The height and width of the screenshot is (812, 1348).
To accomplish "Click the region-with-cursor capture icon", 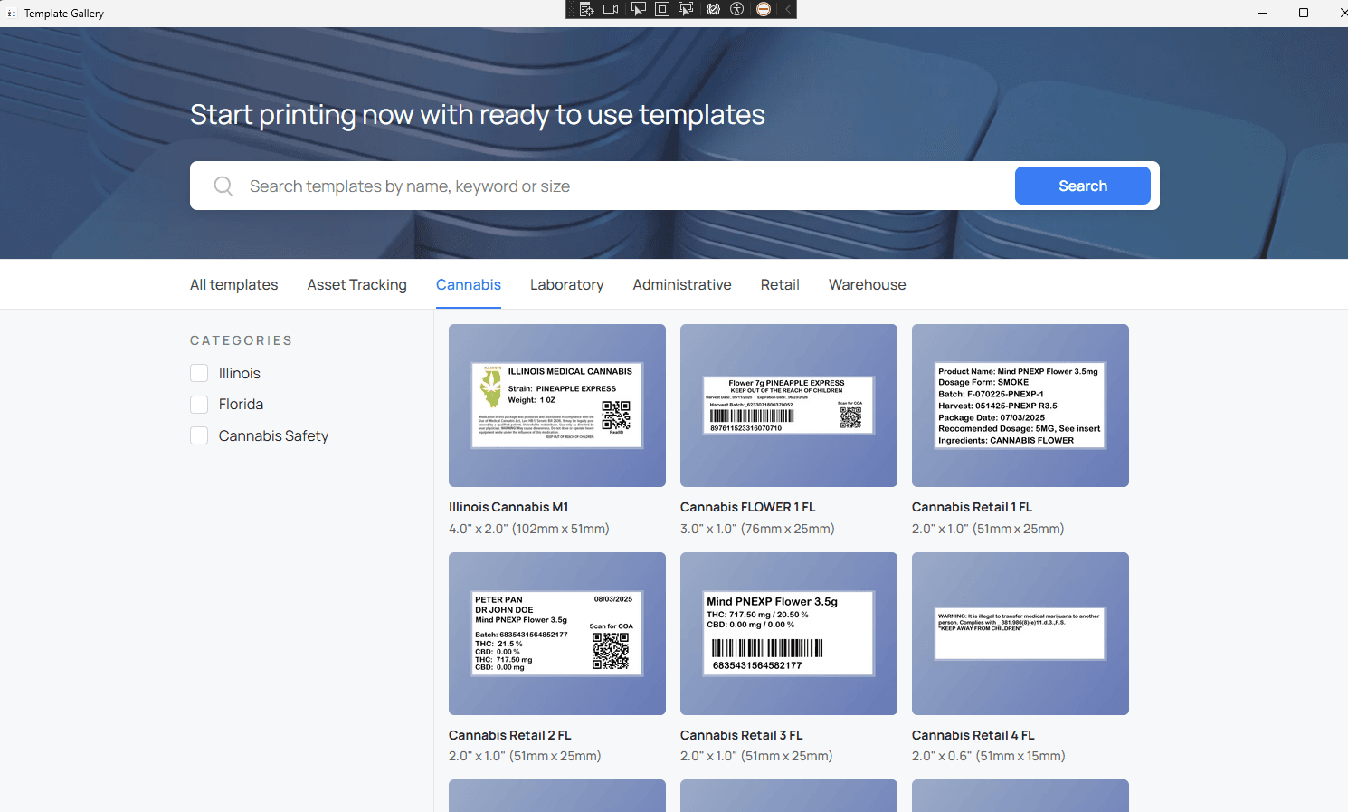I will pos(686,9).
